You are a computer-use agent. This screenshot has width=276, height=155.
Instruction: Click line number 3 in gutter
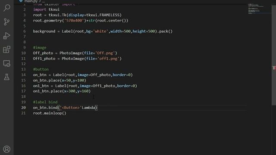[x=25, y=15]
